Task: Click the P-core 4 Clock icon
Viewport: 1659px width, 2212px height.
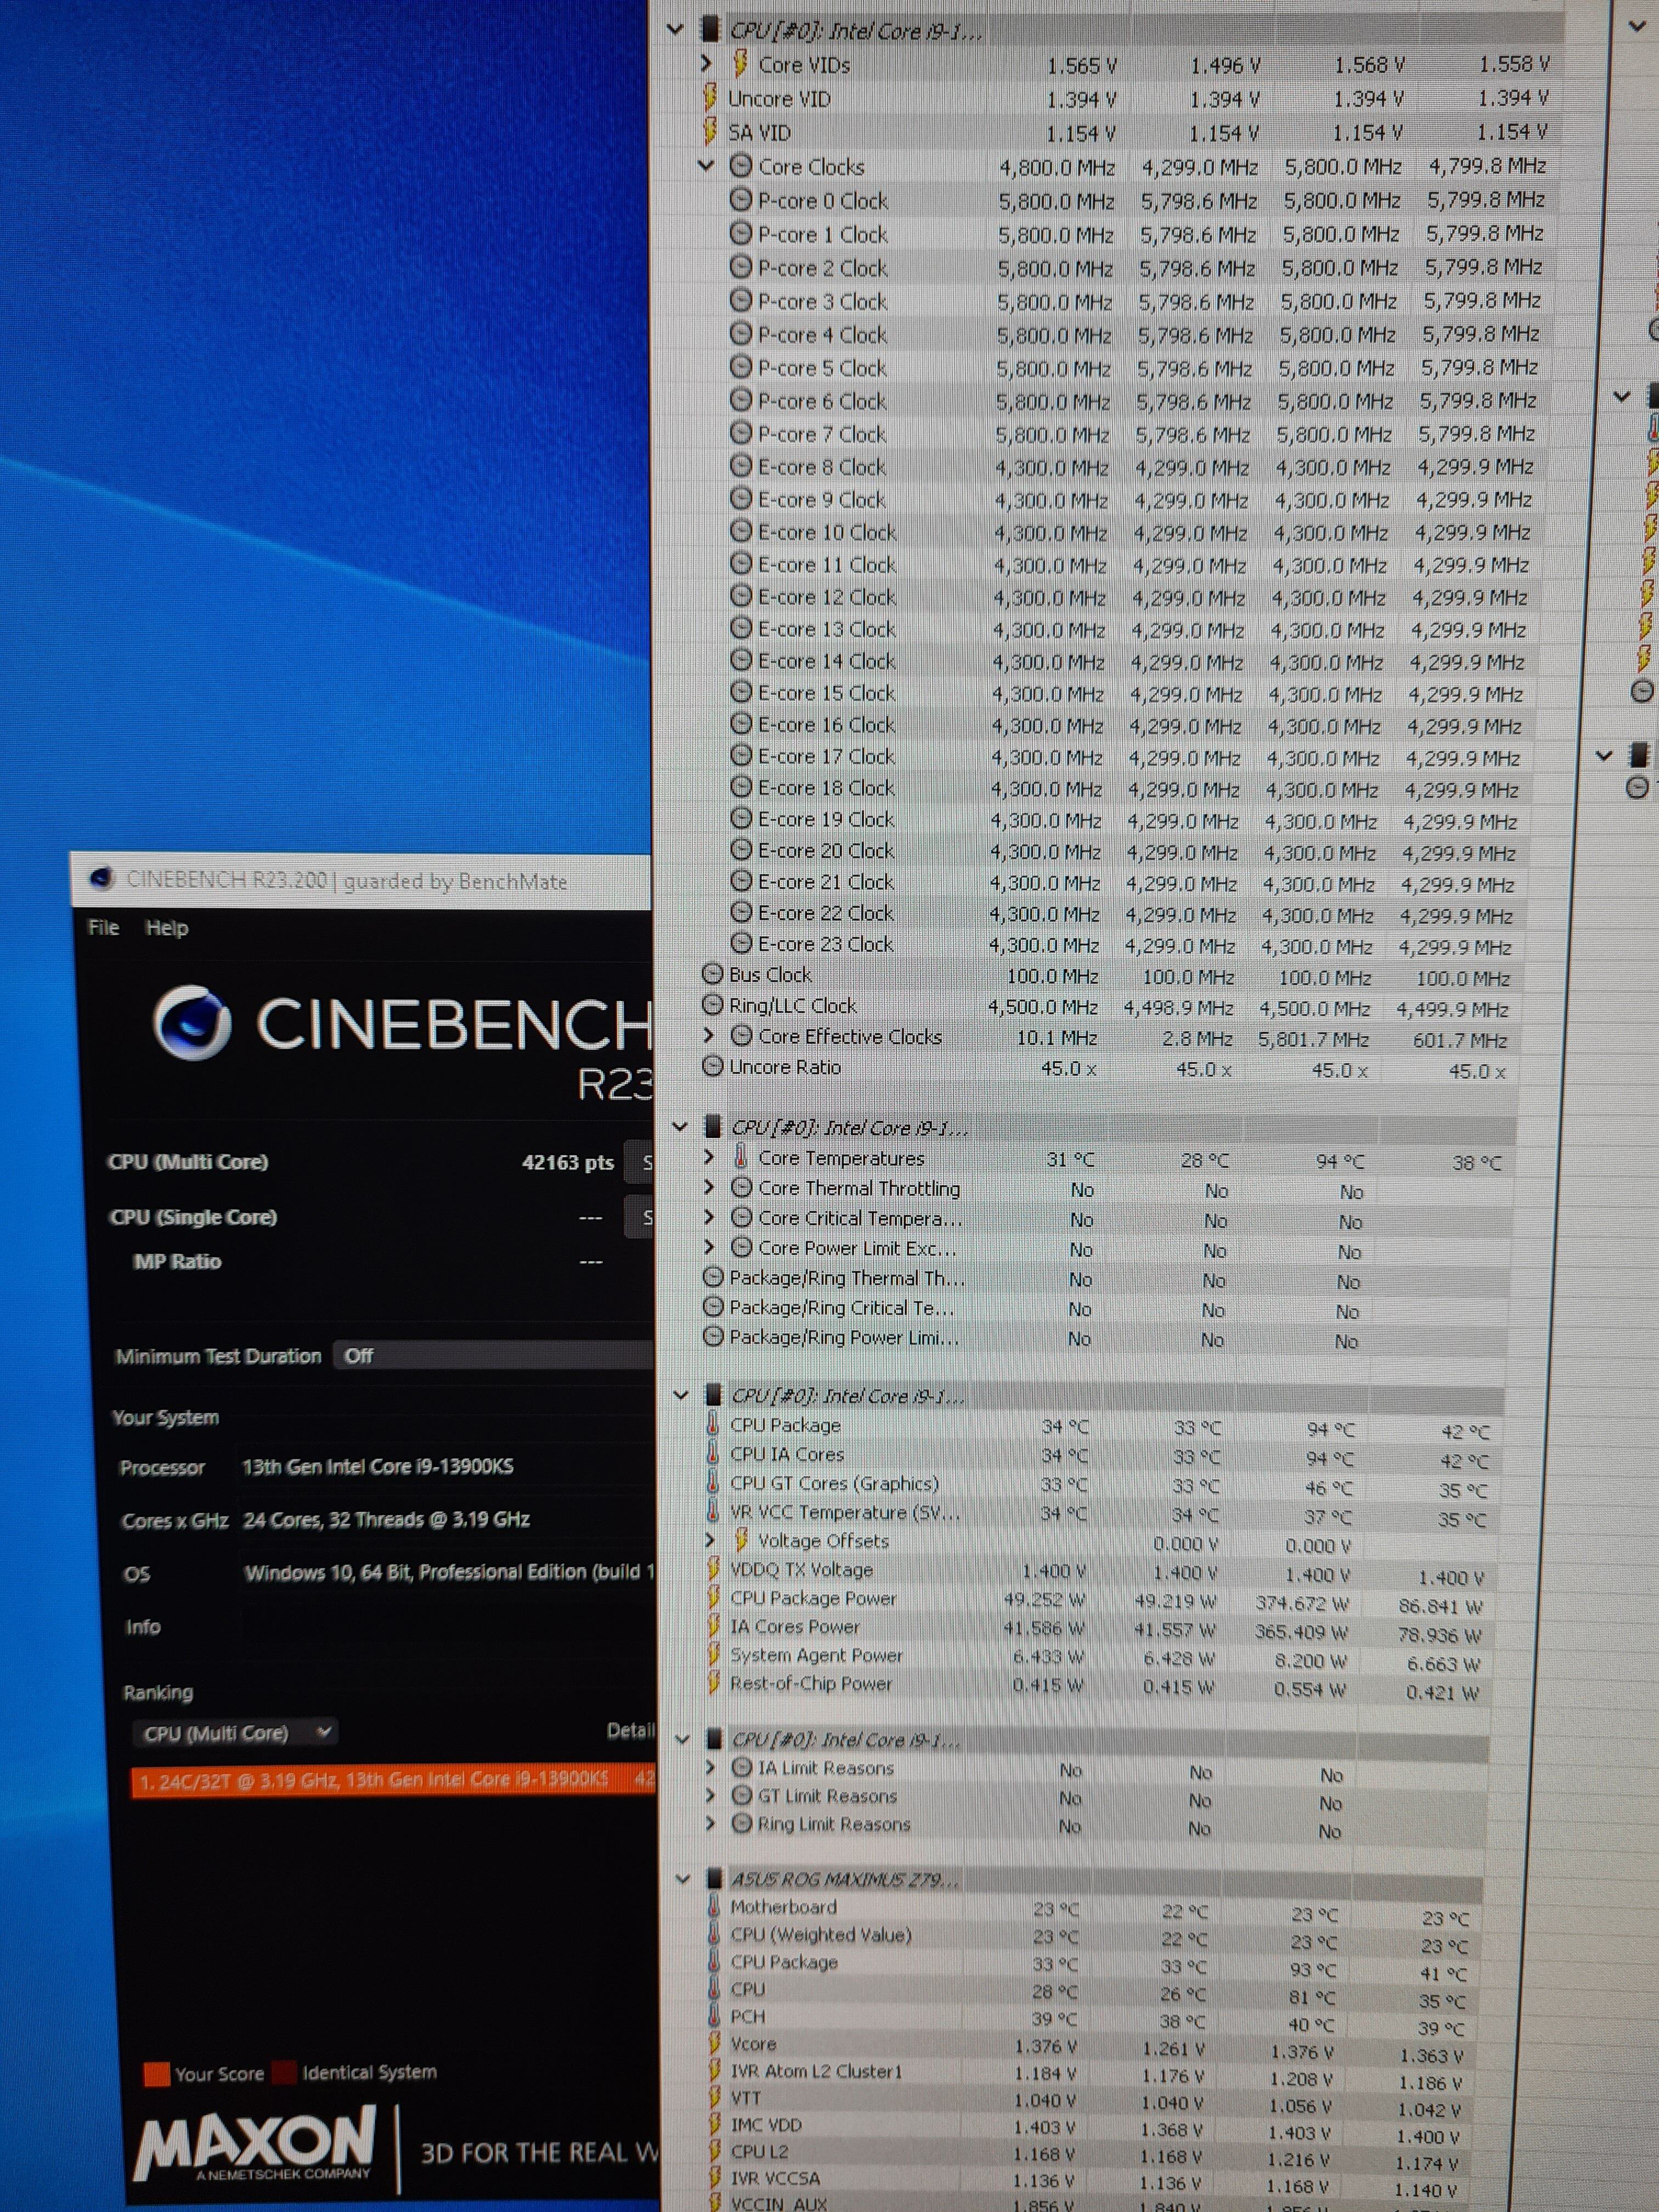Action: pos(741,333)
